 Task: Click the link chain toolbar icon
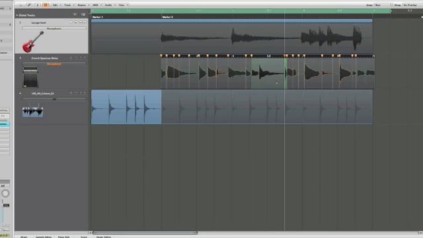pos(29,5)
